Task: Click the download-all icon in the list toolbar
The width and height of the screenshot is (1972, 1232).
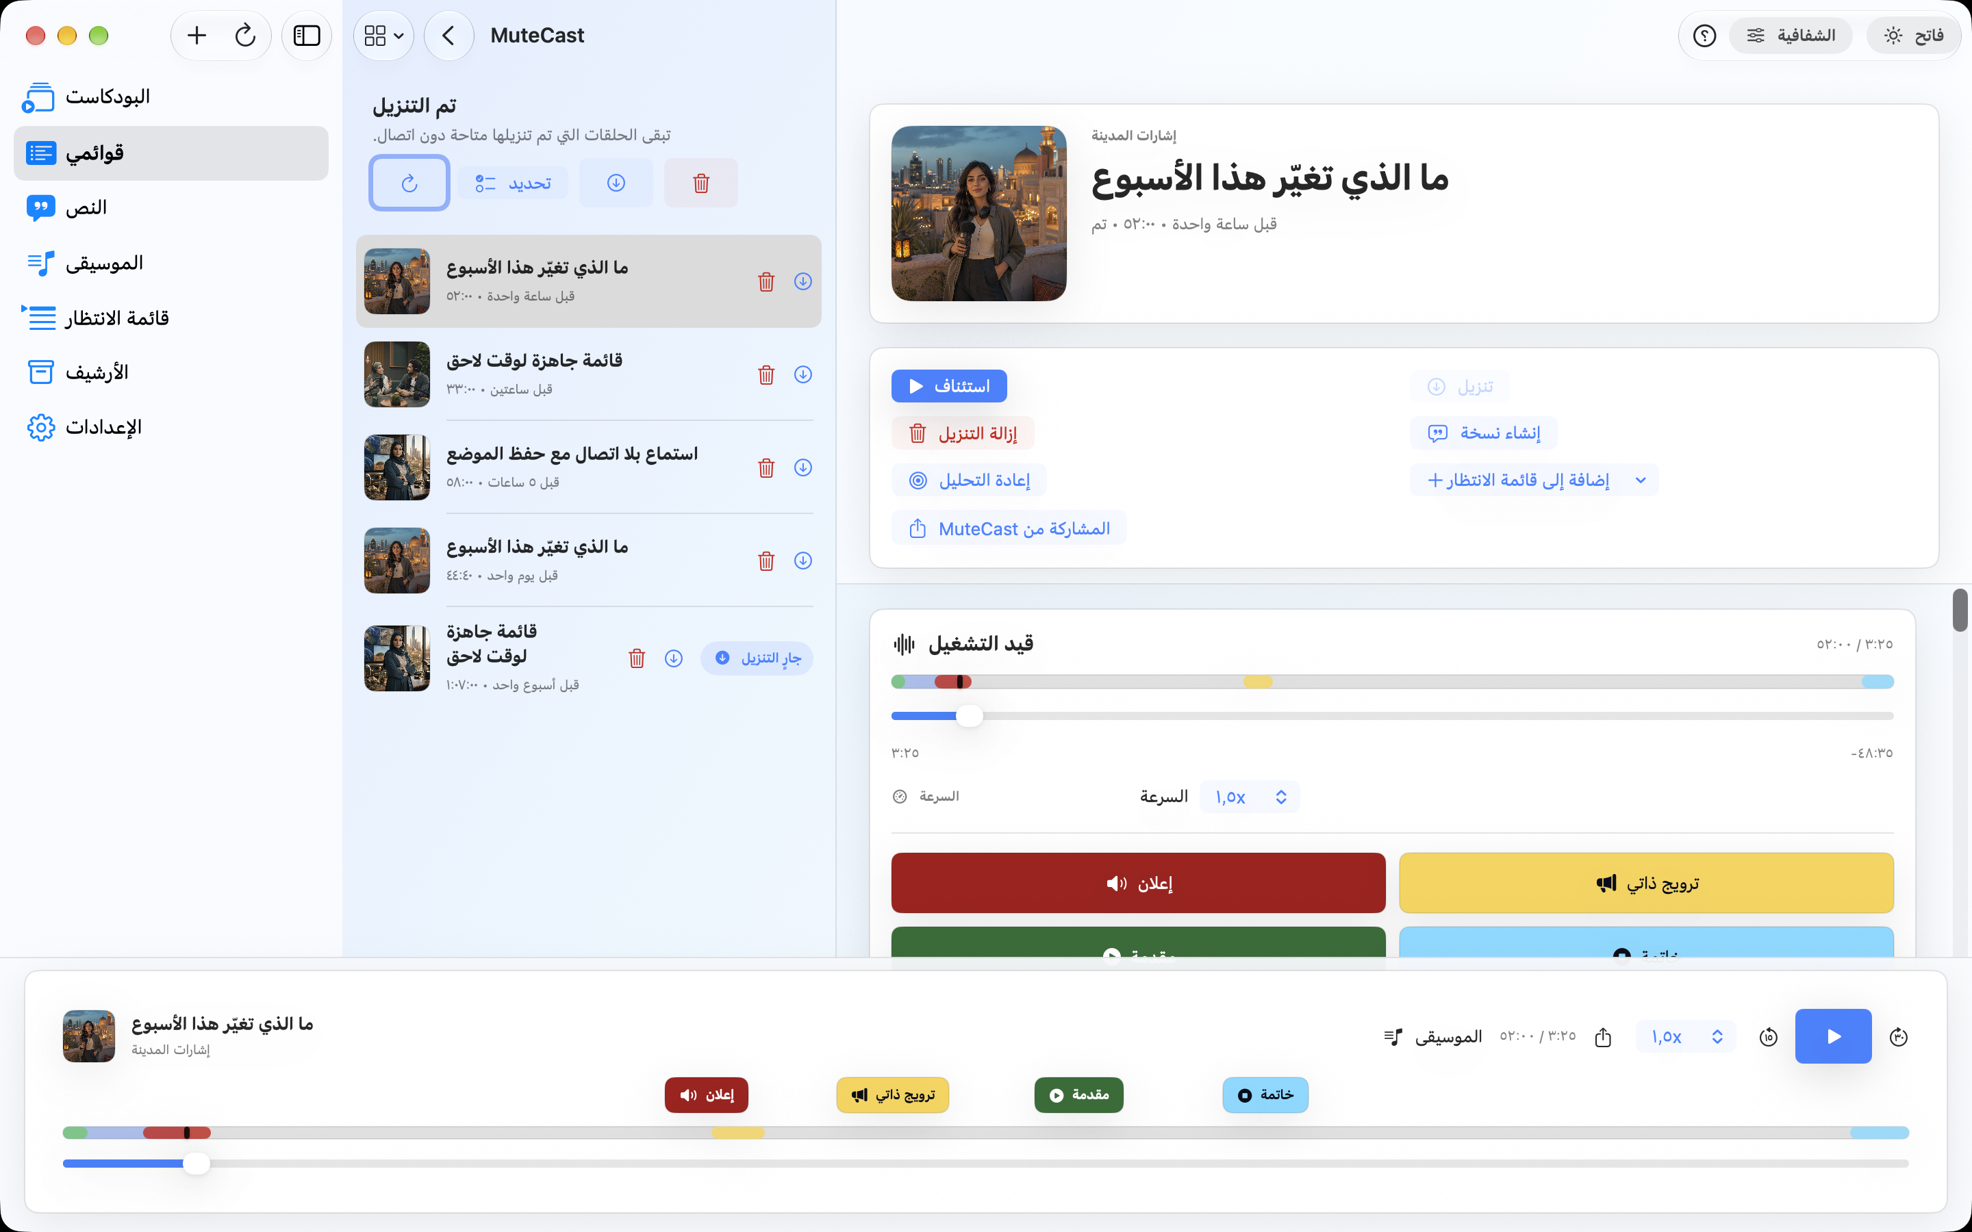Action: [x=616, y=183]
